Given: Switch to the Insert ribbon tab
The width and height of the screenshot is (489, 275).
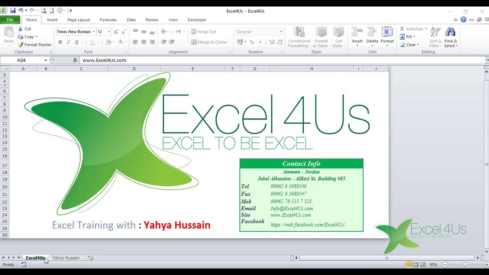Looking at the screenshot, I should tap(52, 20).
